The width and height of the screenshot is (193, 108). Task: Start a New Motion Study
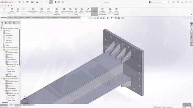tap(76, 12)
